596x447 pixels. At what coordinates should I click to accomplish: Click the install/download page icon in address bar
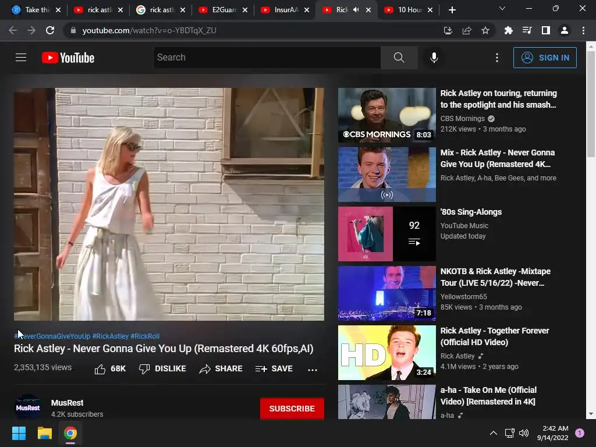pos(448,30)
